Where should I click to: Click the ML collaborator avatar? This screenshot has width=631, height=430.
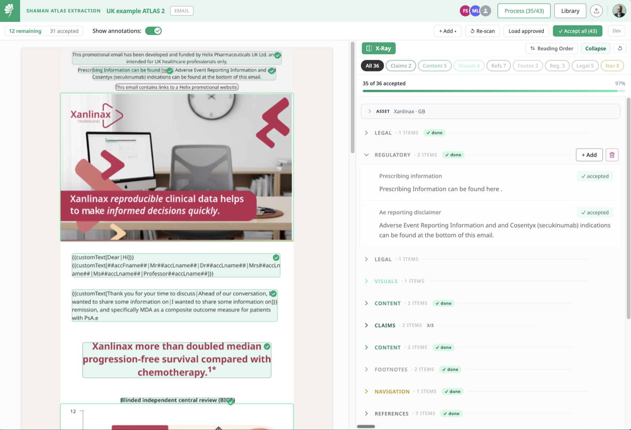[x=475, y=11]
